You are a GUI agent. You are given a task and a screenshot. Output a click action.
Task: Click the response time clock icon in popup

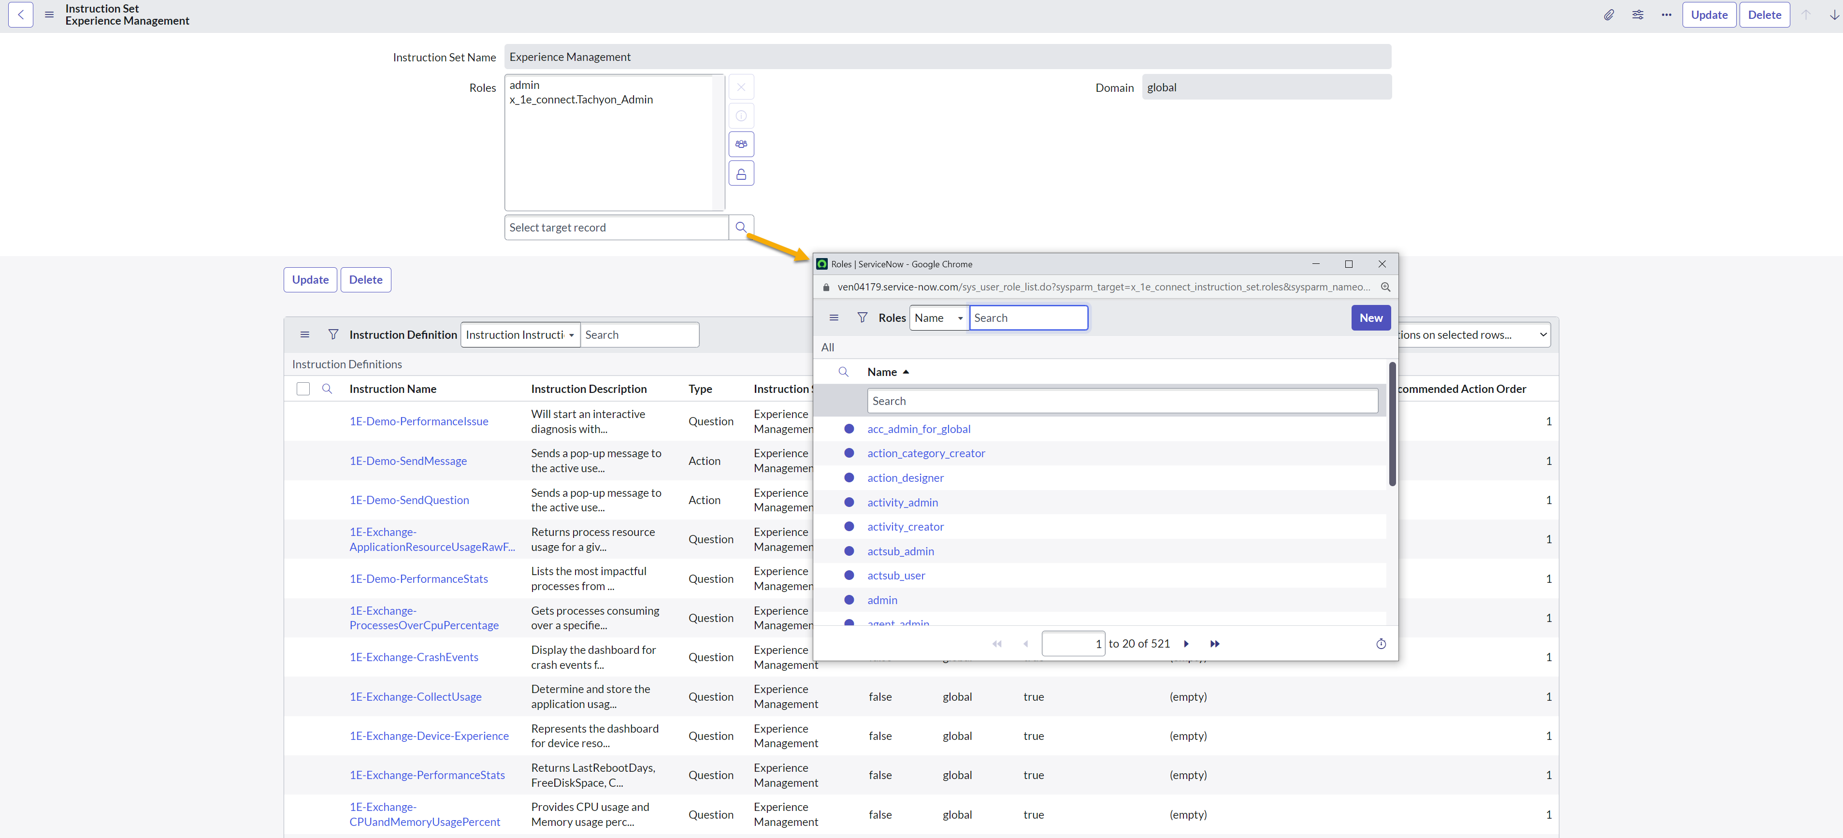1380,644
